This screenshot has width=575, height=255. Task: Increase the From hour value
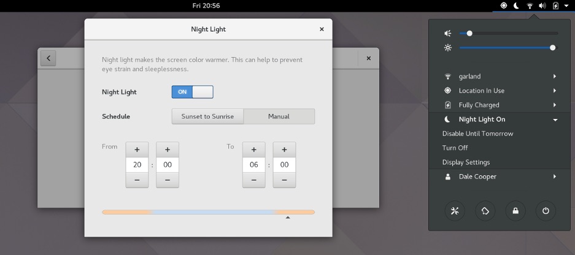coord(137,150)
